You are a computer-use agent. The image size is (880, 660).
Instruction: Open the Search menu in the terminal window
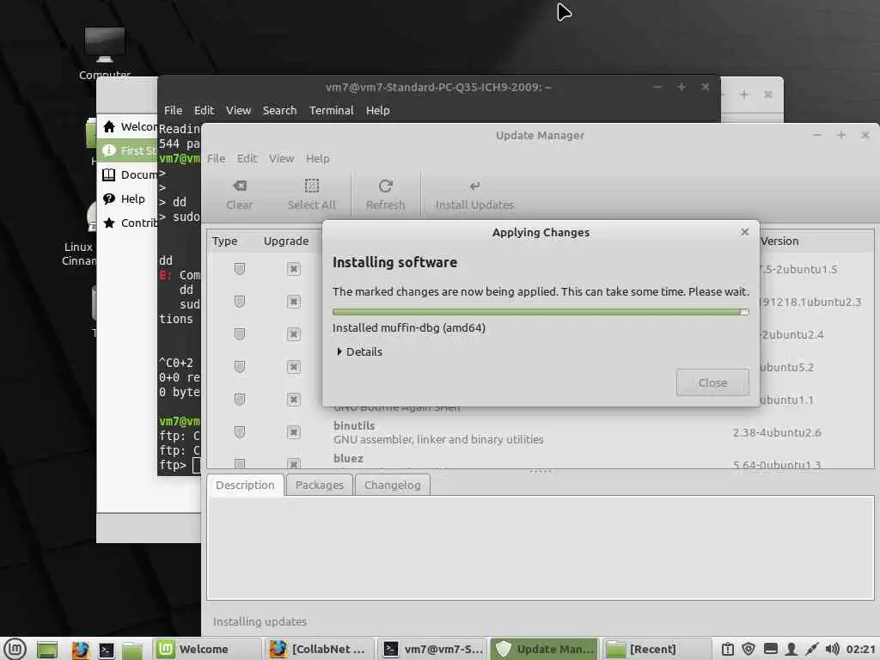point(279,111)
